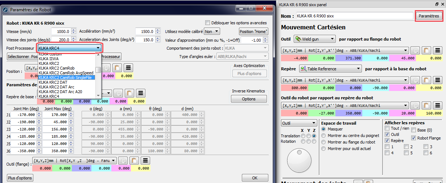This screenshot has width=446, height=183.
Task: Select KUKA KRC2 DAT from the list
Action: [66, 82]
